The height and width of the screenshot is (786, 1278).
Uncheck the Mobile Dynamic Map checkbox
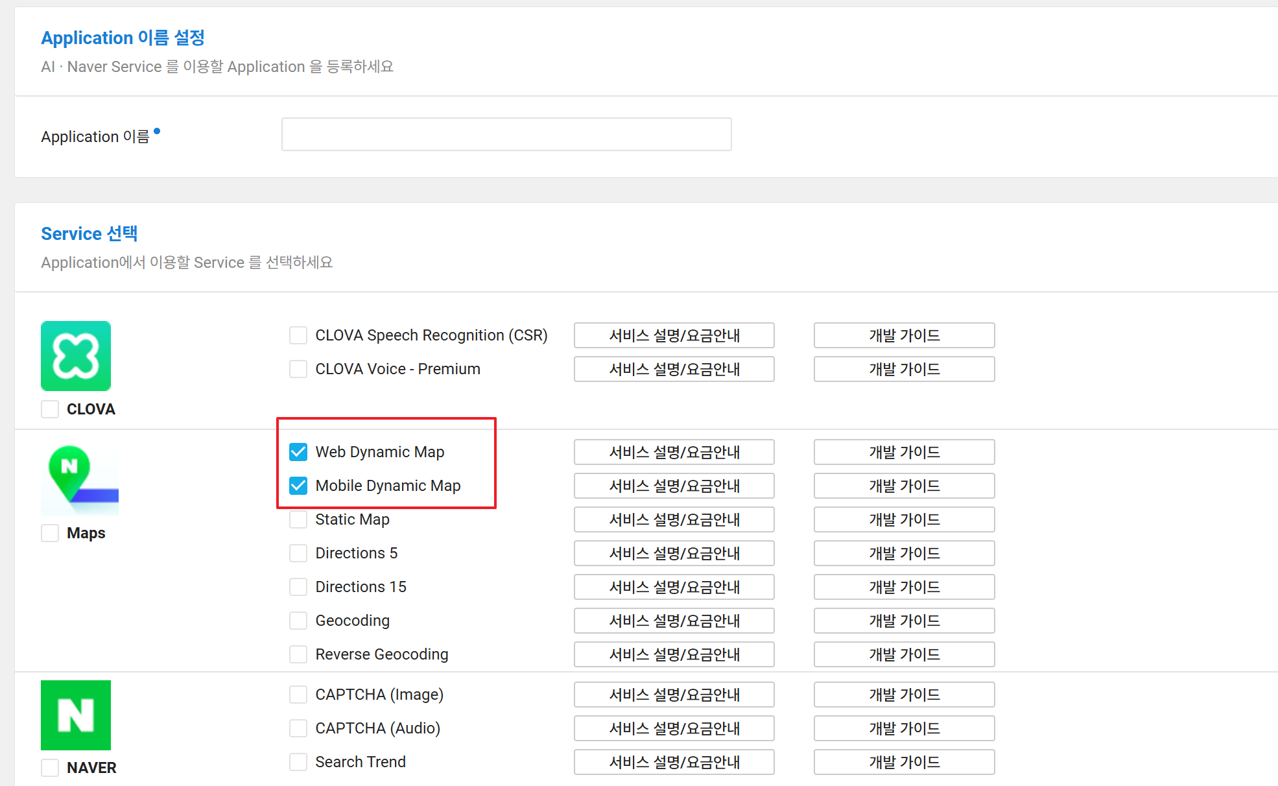pos(298,486)
